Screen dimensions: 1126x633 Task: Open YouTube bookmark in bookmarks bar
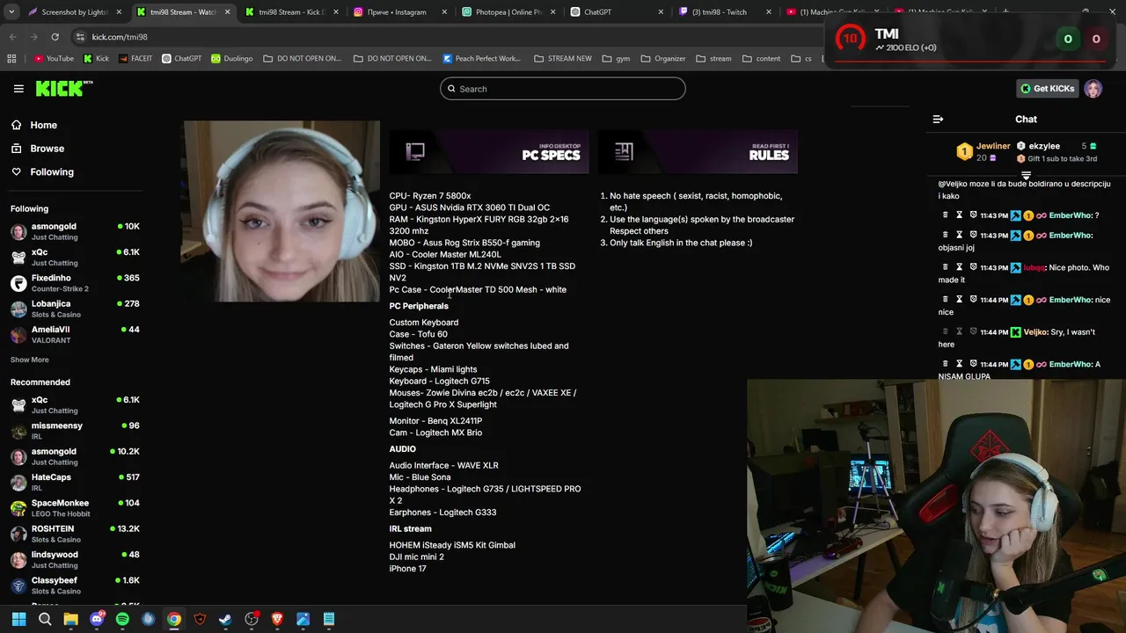pyautogui.click(x=54, y=59)
